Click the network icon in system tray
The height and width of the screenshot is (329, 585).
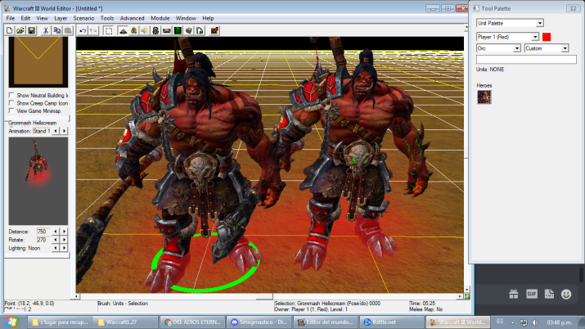pyautogui.click(x=524, y=322)
